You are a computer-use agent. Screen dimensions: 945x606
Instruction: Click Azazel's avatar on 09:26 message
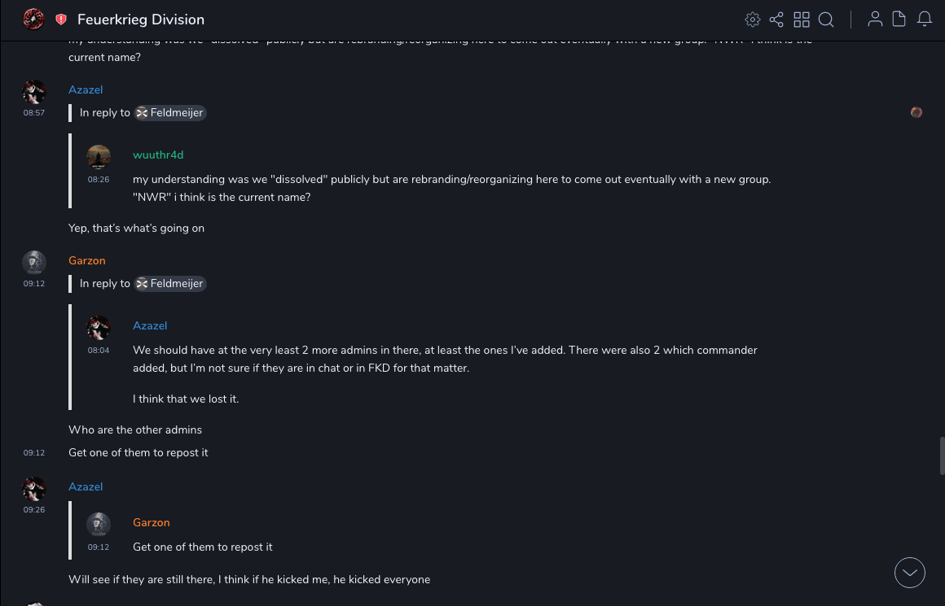click(x=34, y=489)
